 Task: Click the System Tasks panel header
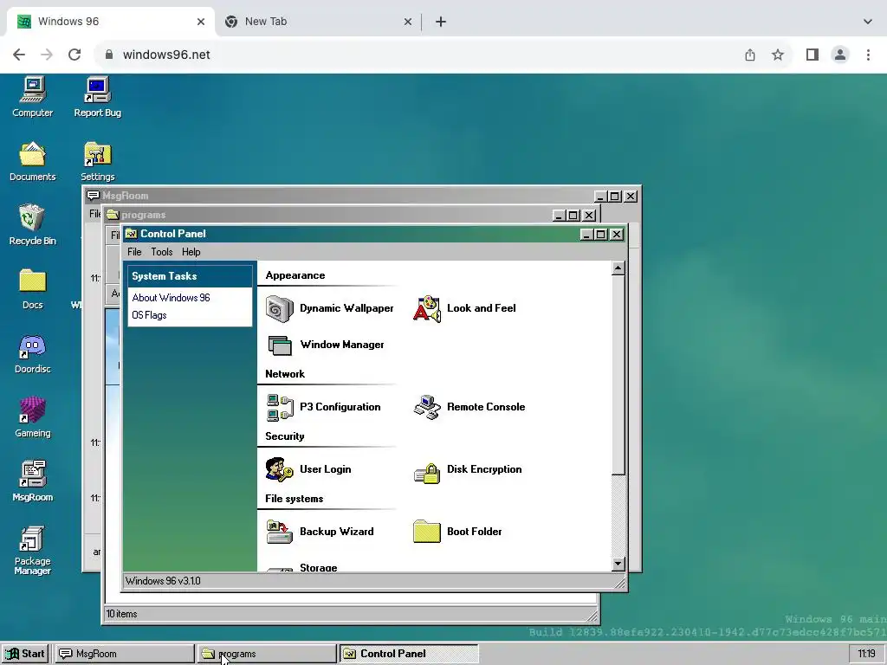[x=190, y=276]
